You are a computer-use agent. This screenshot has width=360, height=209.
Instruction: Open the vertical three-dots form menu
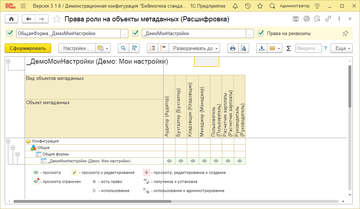[339, 19]
